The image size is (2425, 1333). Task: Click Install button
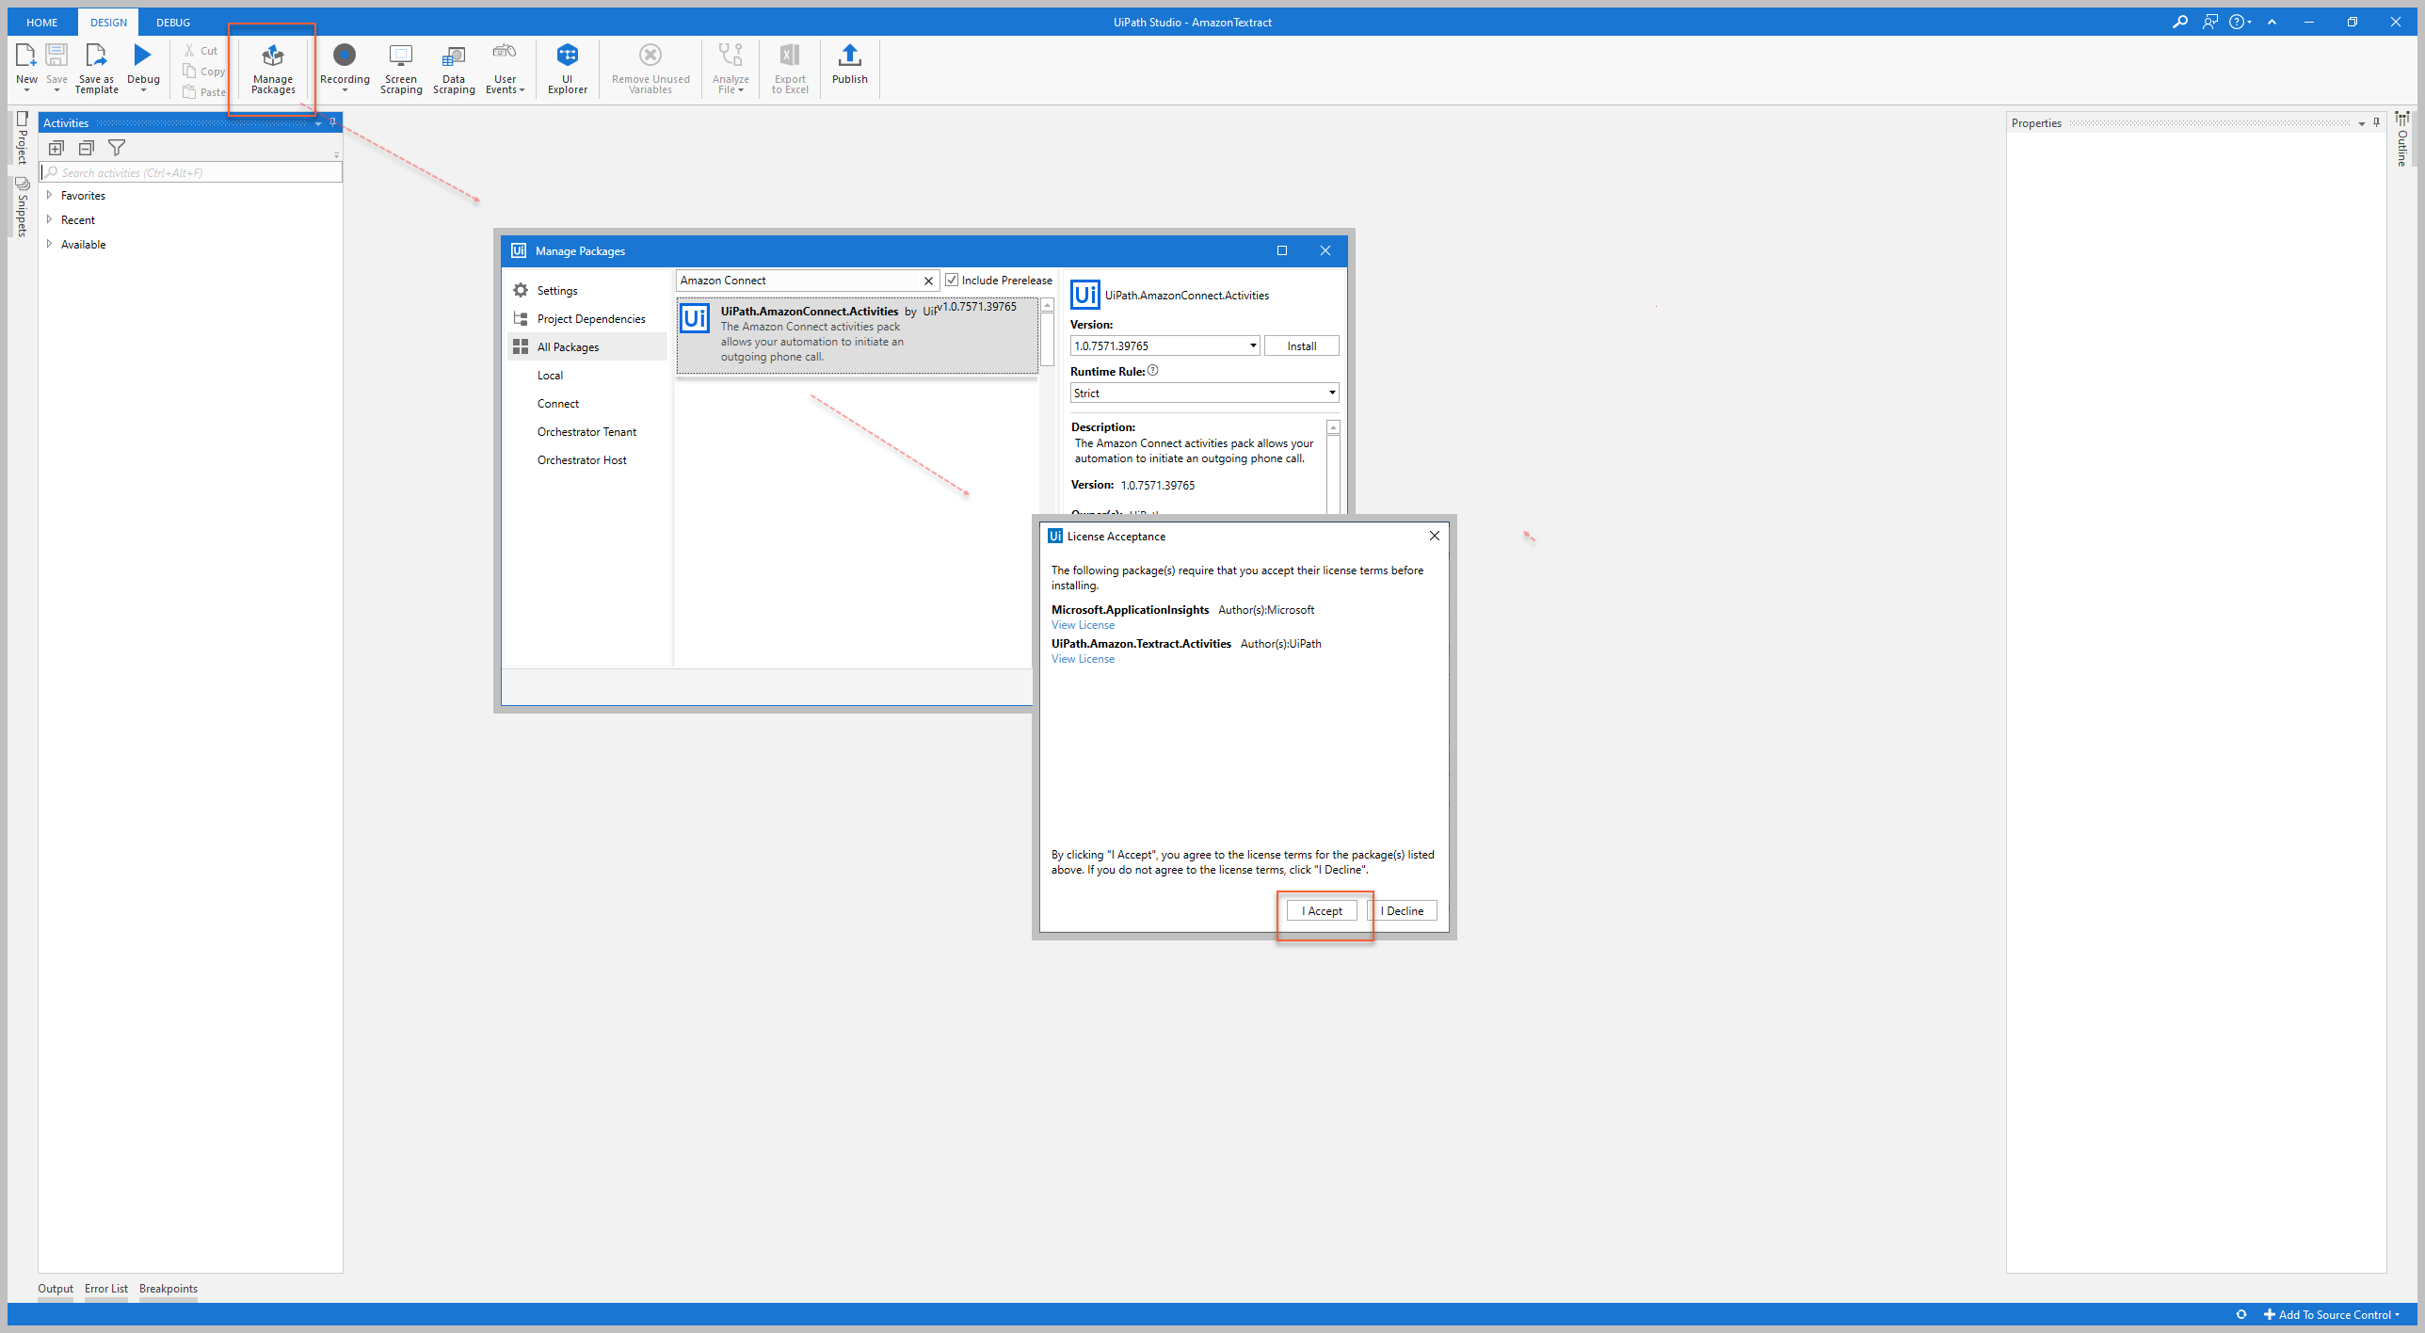coord(1301,345)
